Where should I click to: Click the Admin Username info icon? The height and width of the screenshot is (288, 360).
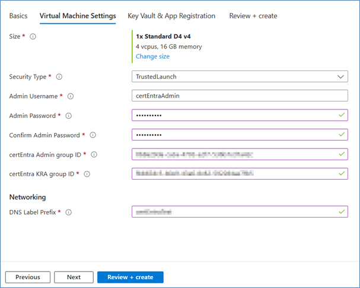click(71, 96)
